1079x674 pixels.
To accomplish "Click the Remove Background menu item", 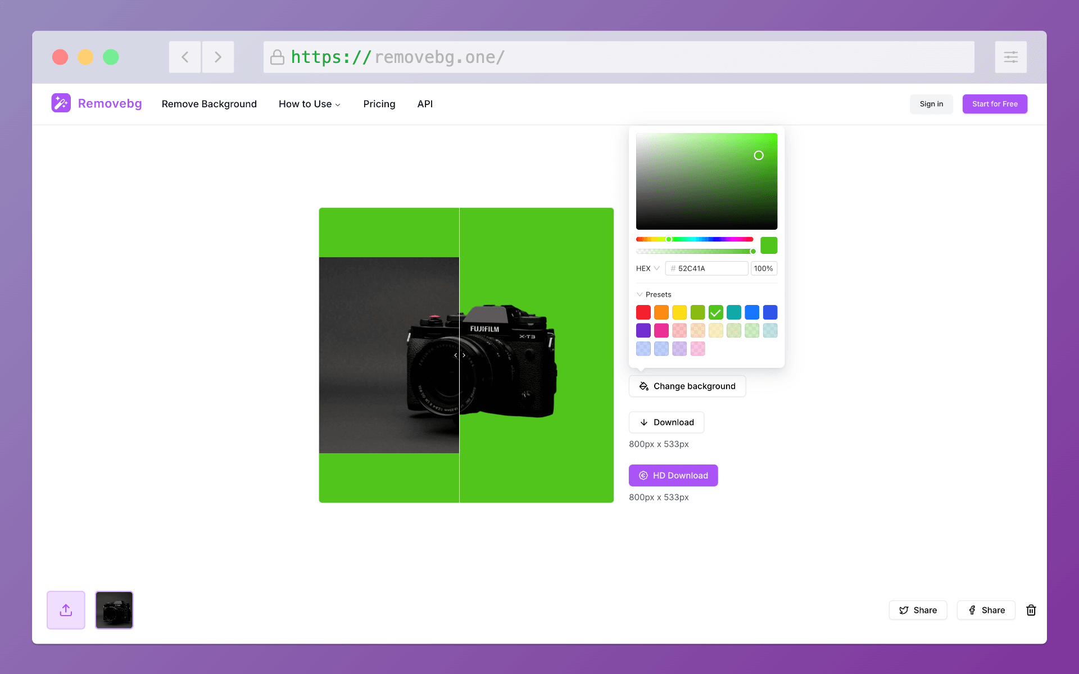I will click(210, 104).
